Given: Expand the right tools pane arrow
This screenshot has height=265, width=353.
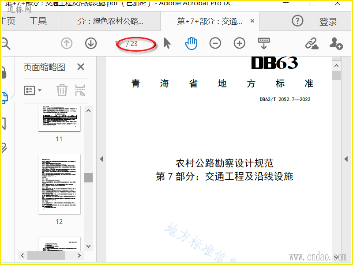Looking at the screenshot, I should click(x=346, y=159).
